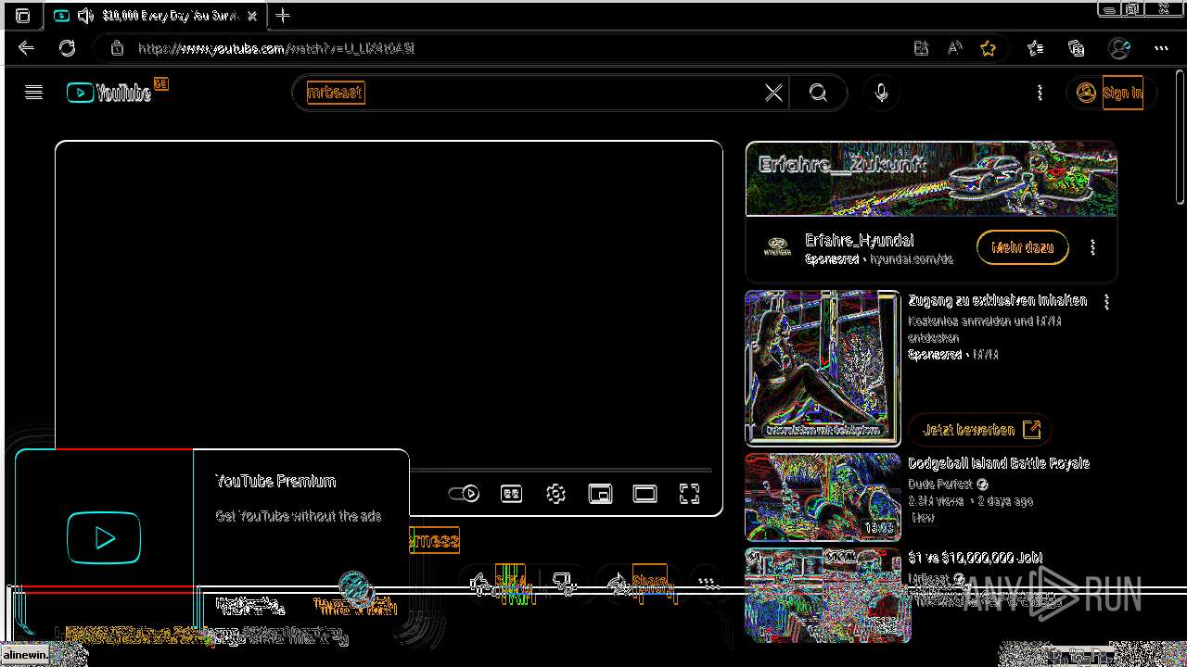This screenshot has height=667, width=1187.
Task: Sign in to YouTube
Action: [x=1111, y=93]
